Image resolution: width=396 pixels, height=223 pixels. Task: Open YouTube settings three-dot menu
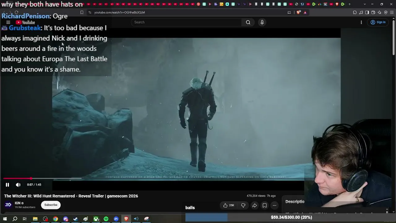[361, 22]
